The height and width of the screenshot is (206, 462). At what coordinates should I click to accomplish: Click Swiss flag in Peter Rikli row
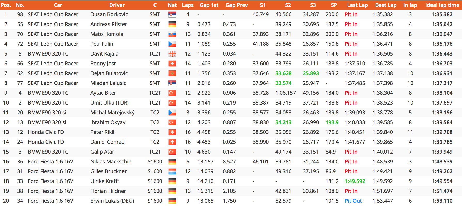pos(172,132)
